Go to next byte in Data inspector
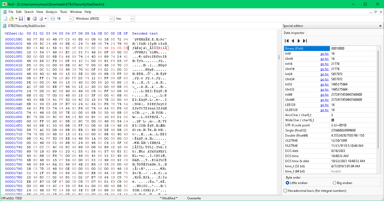 point(299,41)
